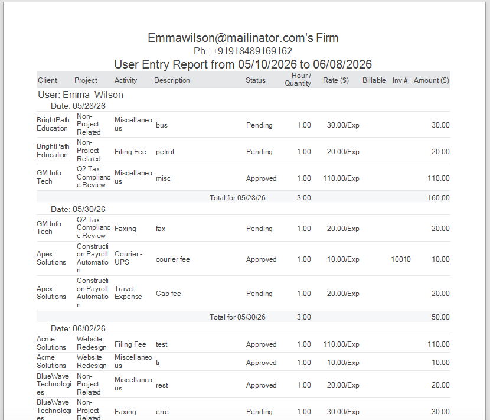This screenshot has height=420, width=490.
Task: Click the Status column header
Action: 255,80
